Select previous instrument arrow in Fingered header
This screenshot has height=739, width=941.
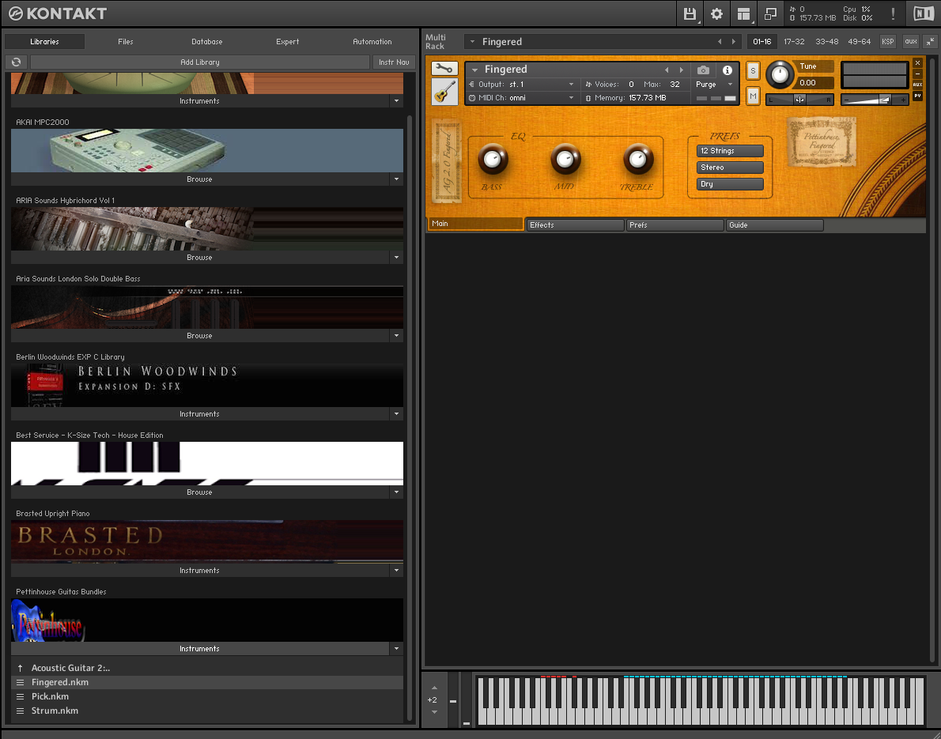click(666, 70)
